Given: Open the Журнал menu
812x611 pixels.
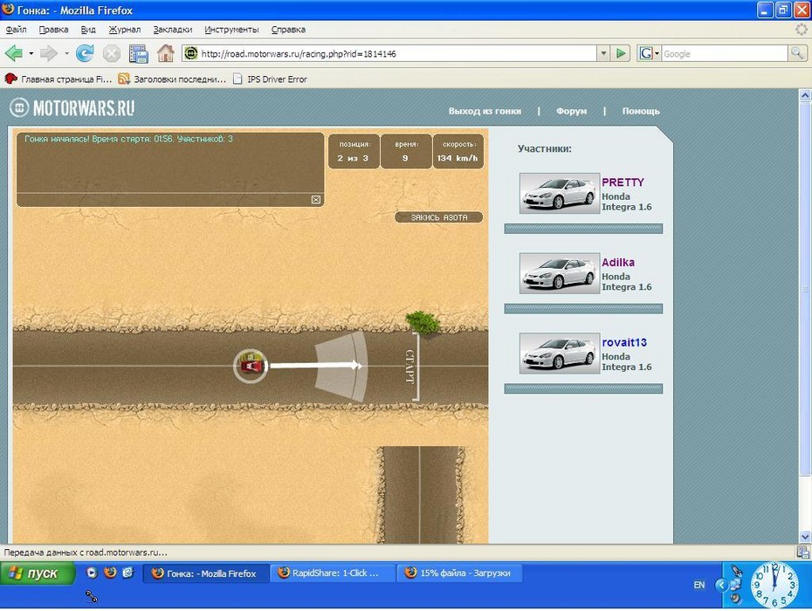Looking at the screenshot, I should (124, 30).
